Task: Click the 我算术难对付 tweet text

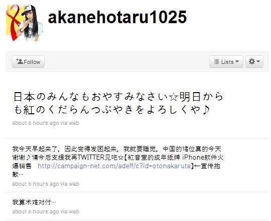Action: pyautogui.click(x=34, y=202)
